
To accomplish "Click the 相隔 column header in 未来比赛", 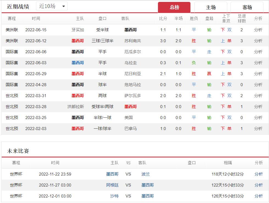I will point(228,163).
